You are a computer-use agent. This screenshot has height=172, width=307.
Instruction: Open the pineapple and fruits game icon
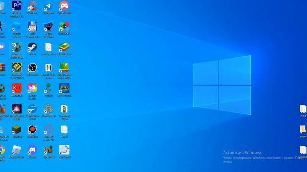[x=48, y=150]
